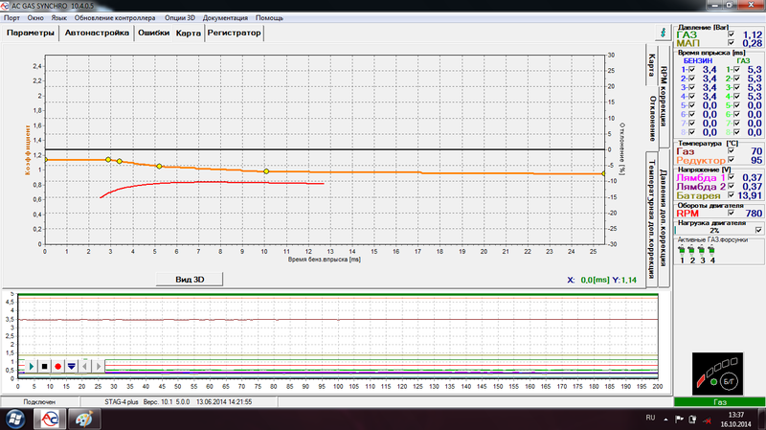Open pinned browser icon in Windows taskbar

[x=83, y=419]
